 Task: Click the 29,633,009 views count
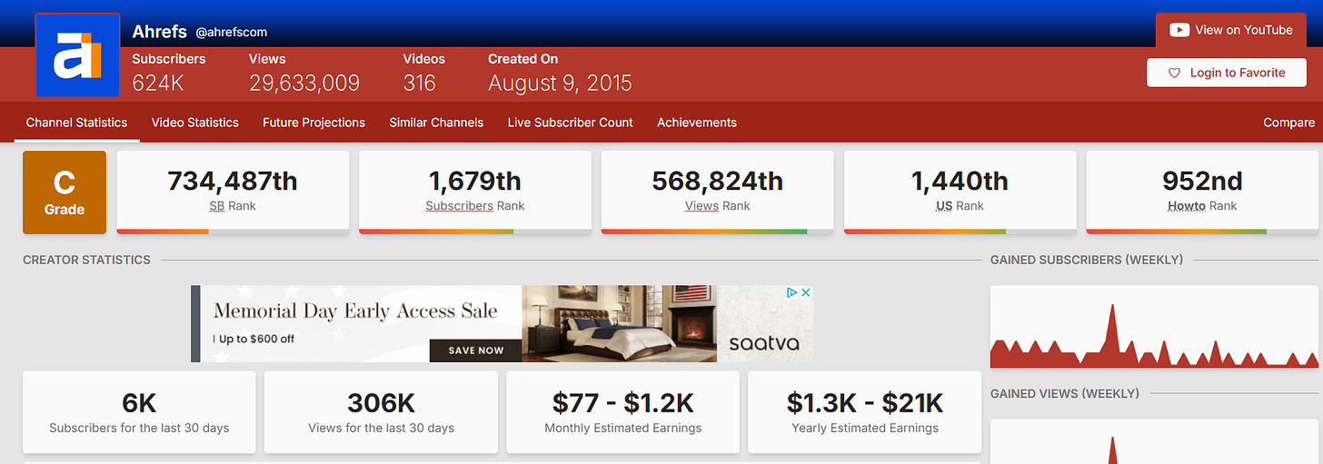304,83
